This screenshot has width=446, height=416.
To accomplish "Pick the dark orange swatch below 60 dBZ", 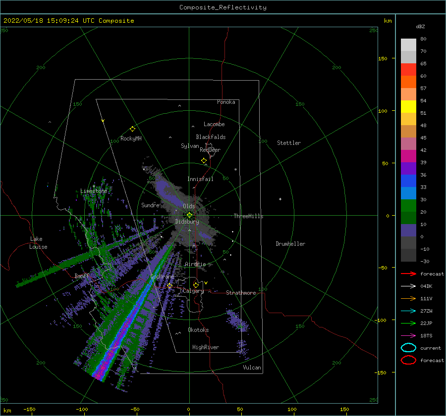I will point(408,82).
